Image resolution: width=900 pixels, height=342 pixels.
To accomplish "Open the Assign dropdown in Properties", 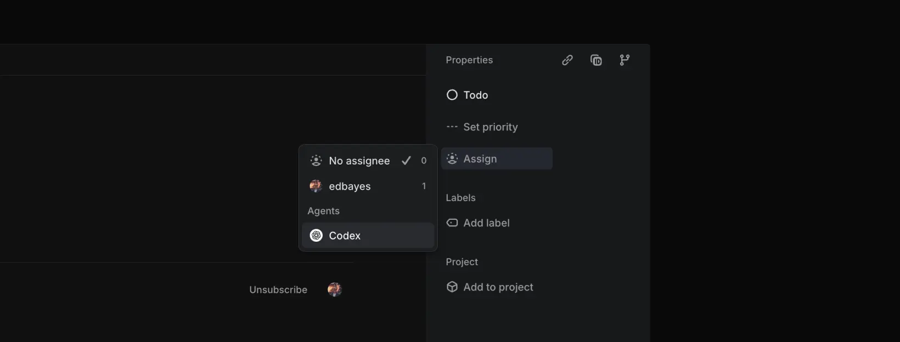I will [497, 159].
